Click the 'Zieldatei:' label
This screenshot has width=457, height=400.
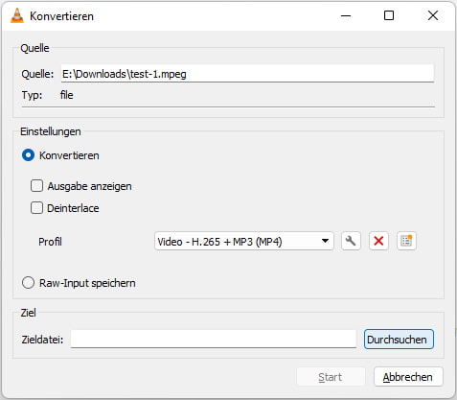(42, 340)
